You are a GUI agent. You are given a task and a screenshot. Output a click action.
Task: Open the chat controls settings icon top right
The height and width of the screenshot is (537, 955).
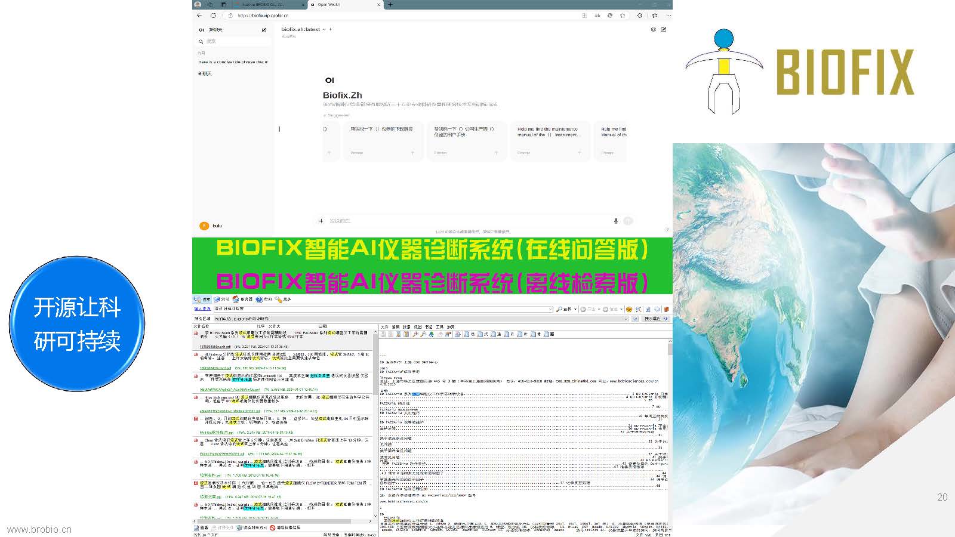653,29
